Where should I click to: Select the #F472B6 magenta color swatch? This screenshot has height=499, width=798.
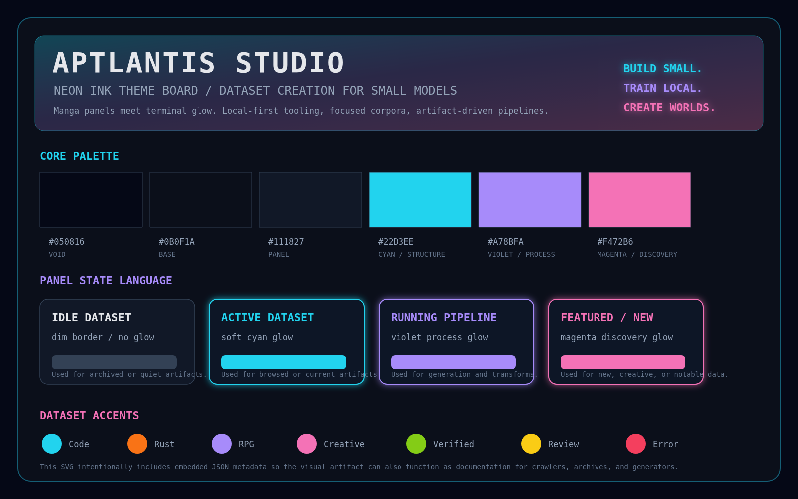coord(639,200)
